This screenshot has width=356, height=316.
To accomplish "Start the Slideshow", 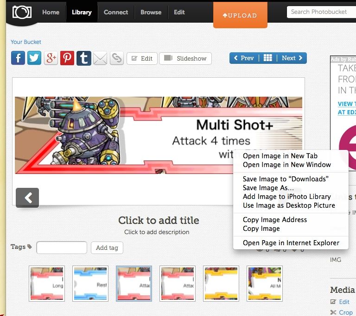I will 185,58.
